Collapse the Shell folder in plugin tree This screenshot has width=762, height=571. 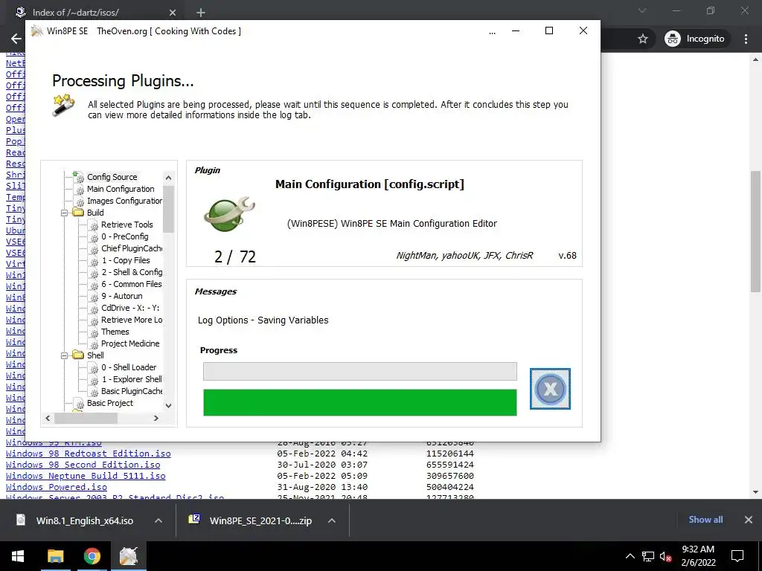64,355
